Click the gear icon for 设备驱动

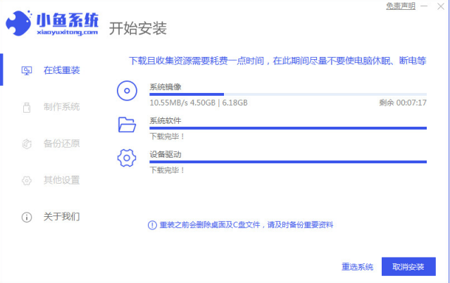[127, 158]
